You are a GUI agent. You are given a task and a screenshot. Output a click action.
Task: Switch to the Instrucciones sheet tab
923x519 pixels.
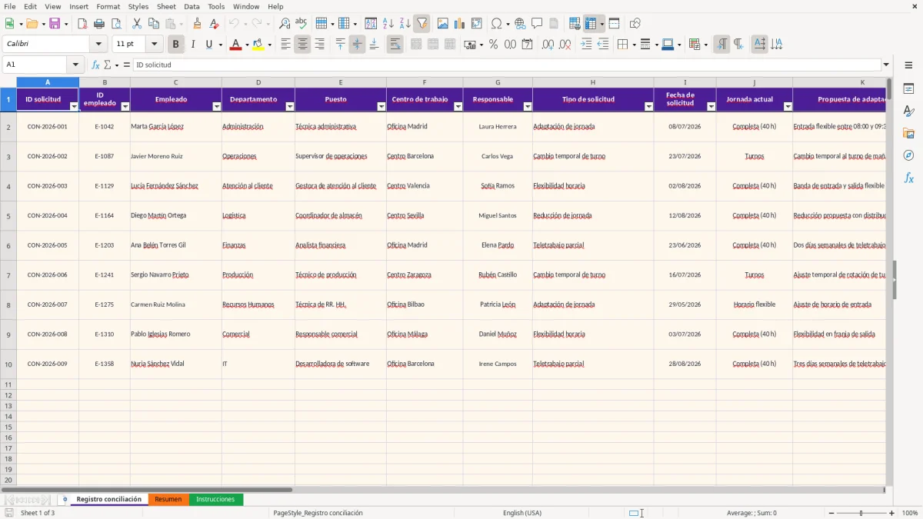[x=215, y=500]
